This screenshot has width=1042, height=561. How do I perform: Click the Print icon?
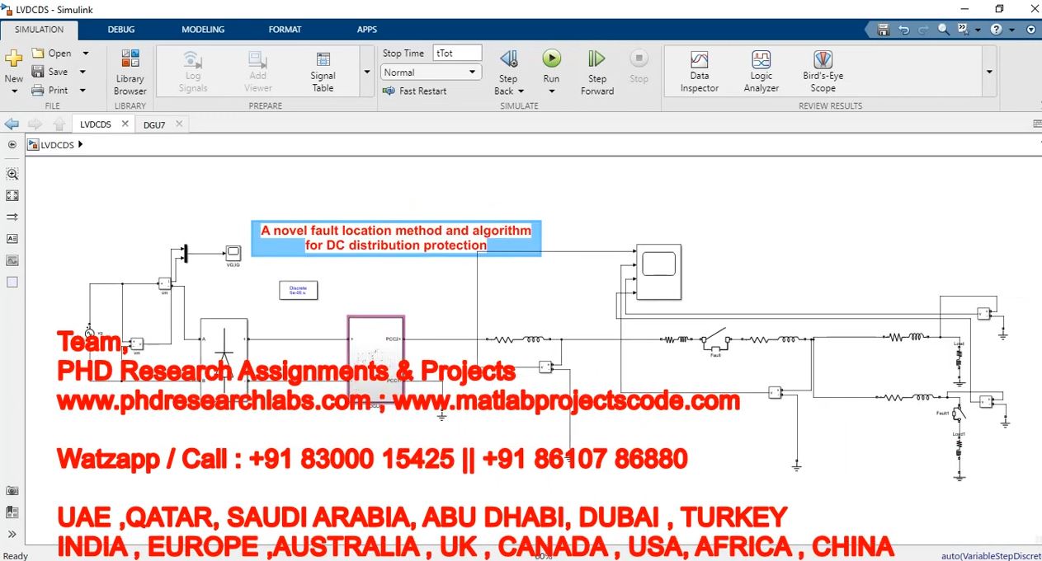(38, 90)
